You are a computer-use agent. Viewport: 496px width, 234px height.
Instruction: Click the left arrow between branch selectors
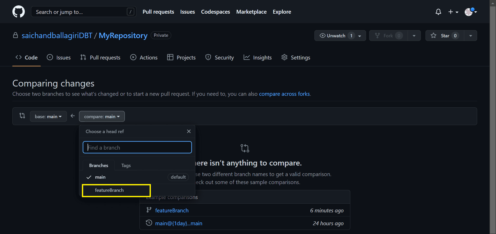pyautogui.click(x=73, y=116)
